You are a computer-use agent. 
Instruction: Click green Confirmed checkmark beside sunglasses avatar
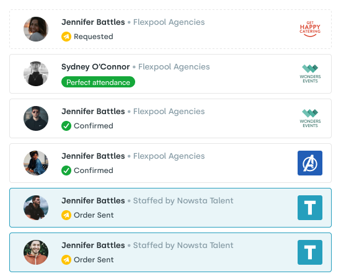[66, 126]
